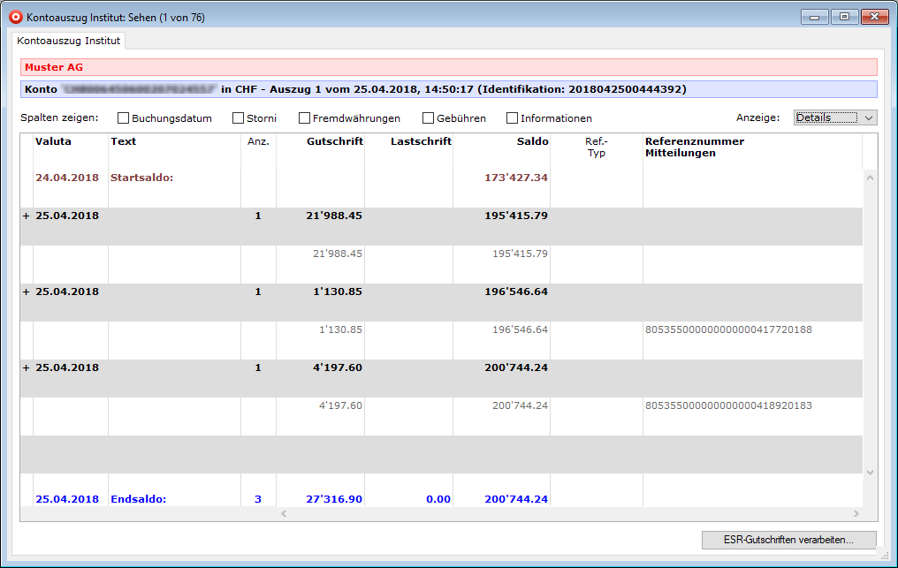Screen dimensions: 898x568
Task: Toggle the Storni checkbox
Action: [239, 118]
